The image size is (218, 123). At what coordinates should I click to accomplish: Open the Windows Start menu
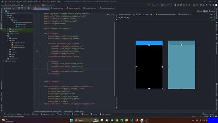(x=71, y=120)
